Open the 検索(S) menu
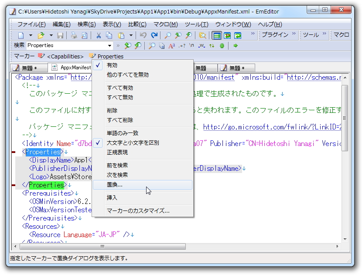Image resolution: width=362 pixels, height=275 pixels. [x=86, y=24]
